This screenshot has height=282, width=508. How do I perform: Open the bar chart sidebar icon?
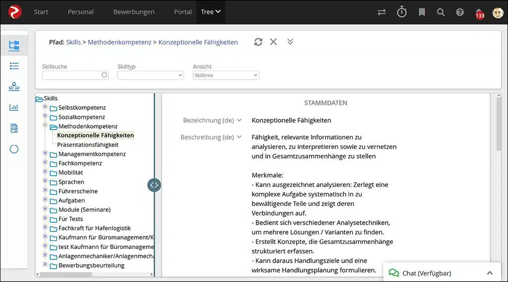click(14, 107)
